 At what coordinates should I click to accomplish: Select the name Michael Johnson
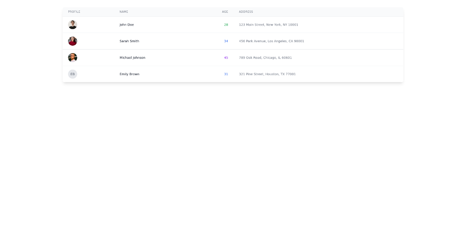coord(132,57)
